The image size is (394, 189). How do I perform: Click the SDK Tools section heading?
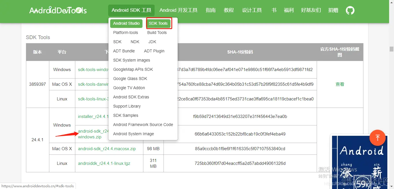[38, 37]
